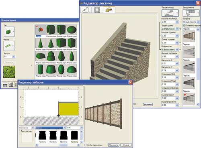Toggle the 'Показать перила' checkbox
Image resolution: width=201 pixels, height=148 pixels.
tap(184, 25)
